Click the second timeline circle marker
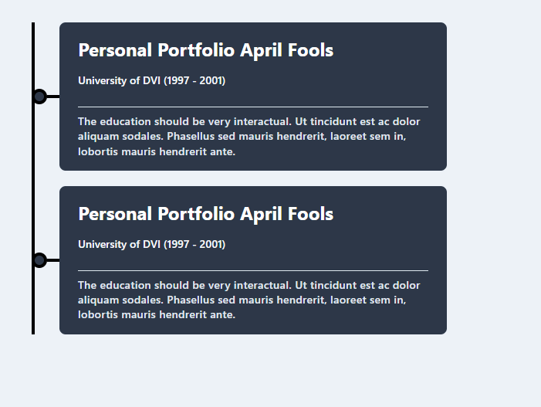 coord(39,260)
